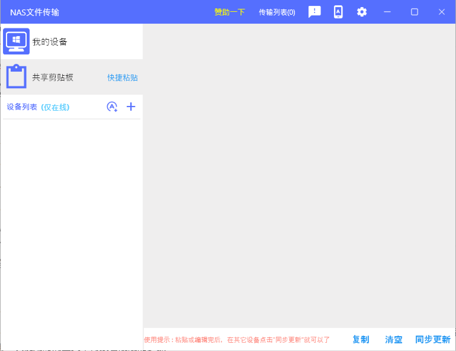Click the 快捷粘贴 quick paste link
This screenshot has width=456, height=351.
(x=122, y=78)
